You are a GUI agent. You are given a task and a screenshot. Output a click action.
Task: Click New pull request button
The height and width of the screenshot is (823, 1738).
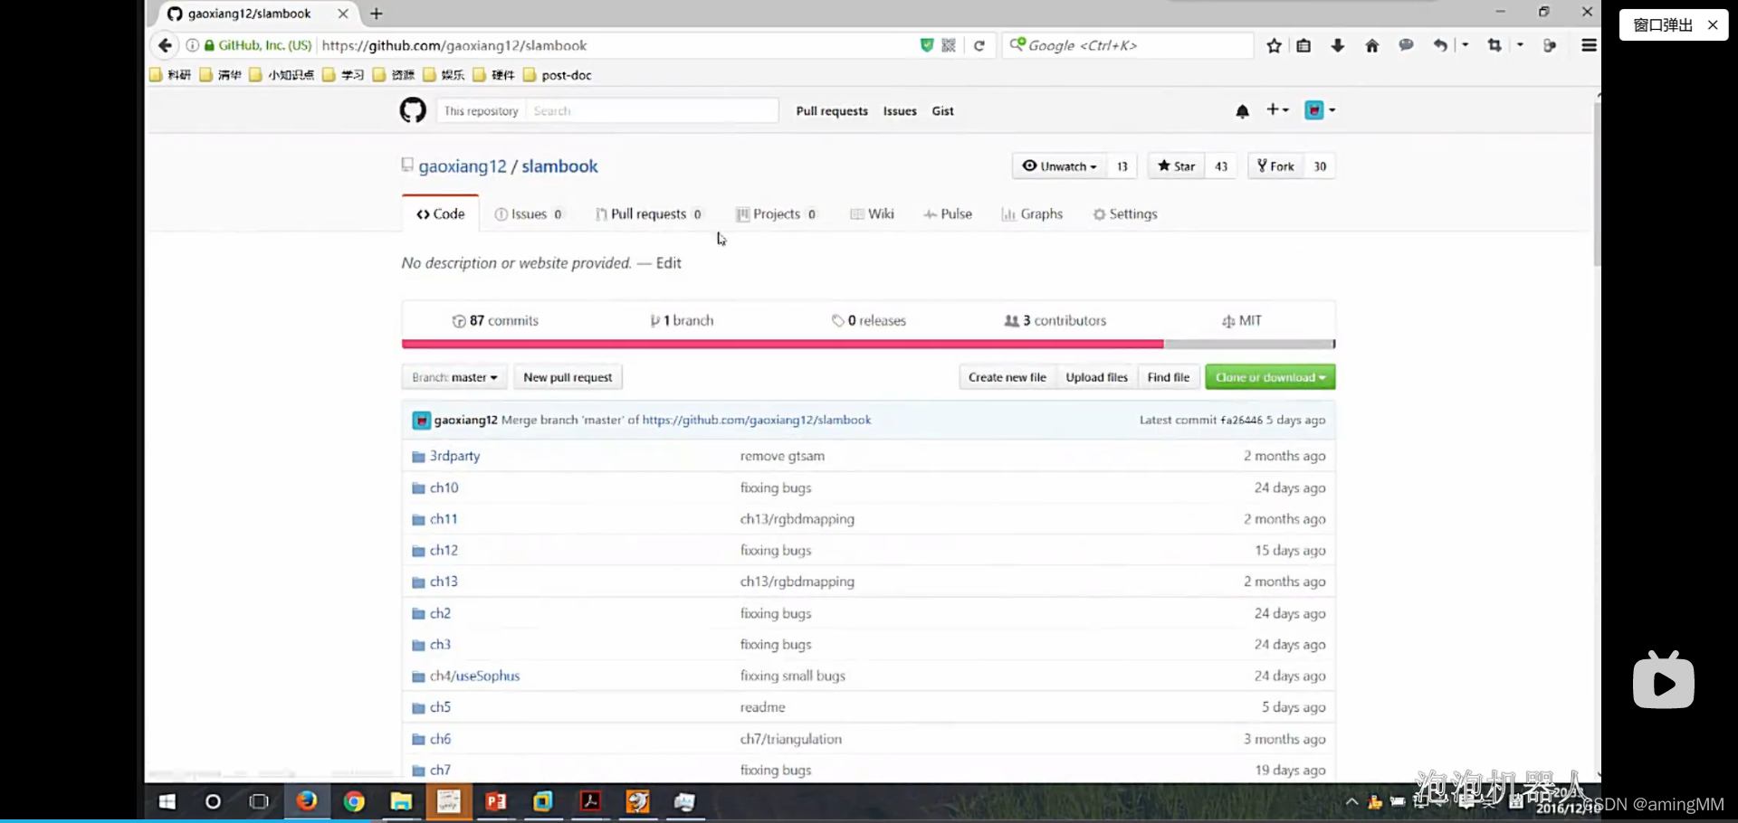pos(568,377)
